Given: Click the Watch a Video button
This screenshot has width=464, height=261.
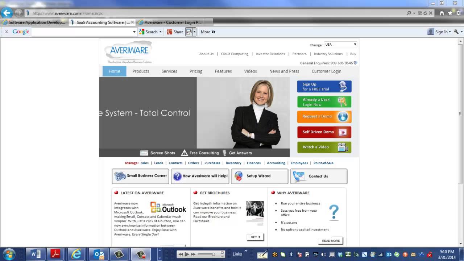Looking at the screenshot, I should click(x=324, y=147).
